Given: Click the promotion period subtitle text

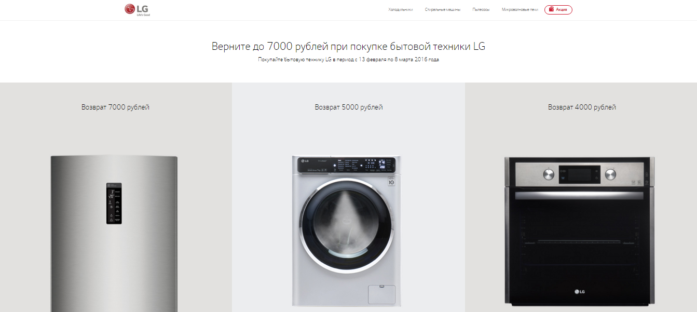Looking at the screenshot, I should coord(348,60).
